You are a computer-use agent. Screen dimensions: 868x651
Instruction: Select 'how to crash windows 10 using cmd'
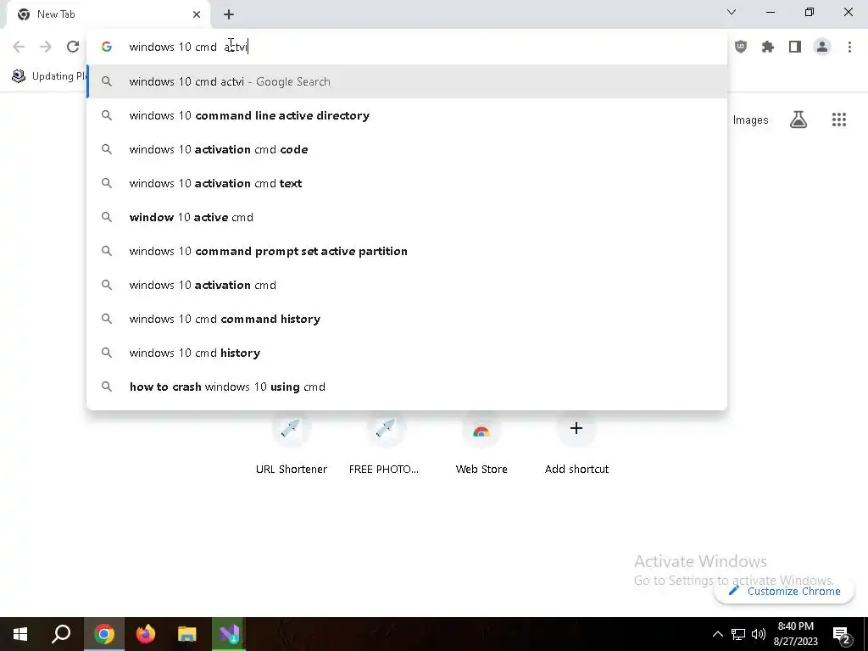tap(407, 387)
